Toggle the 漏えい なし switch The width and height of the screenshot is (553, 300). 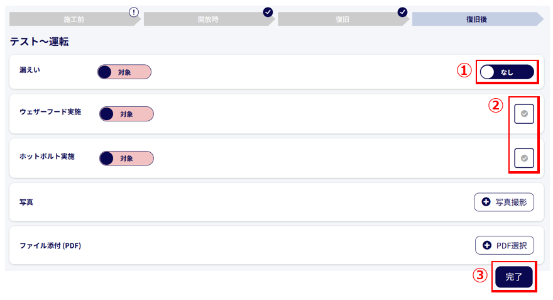click(x=506, y=72)
